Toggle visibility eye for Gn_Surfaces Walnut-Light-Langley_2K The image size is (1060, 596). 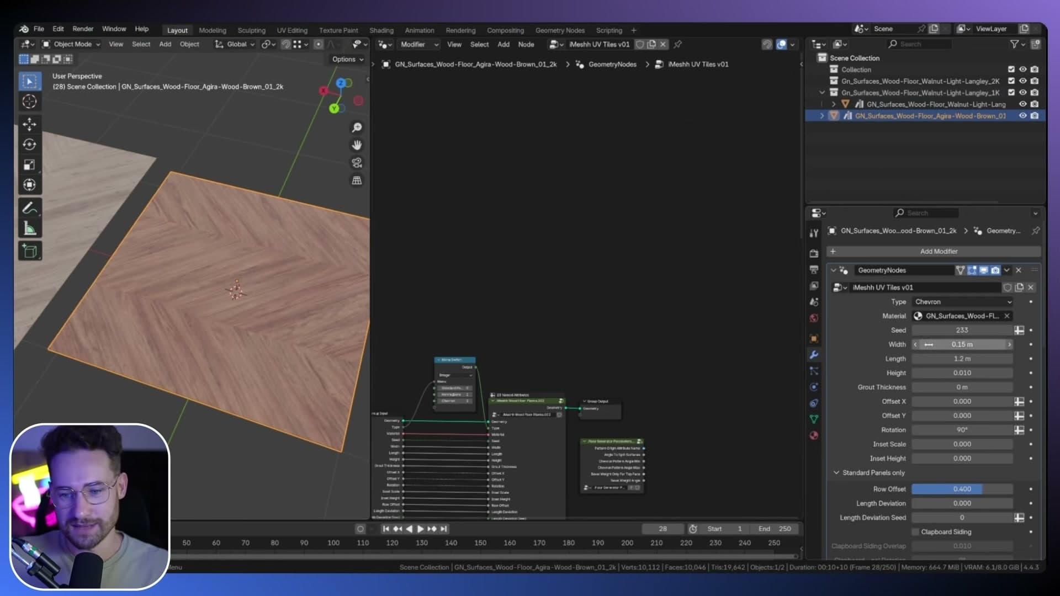[x=1022, y=81]
